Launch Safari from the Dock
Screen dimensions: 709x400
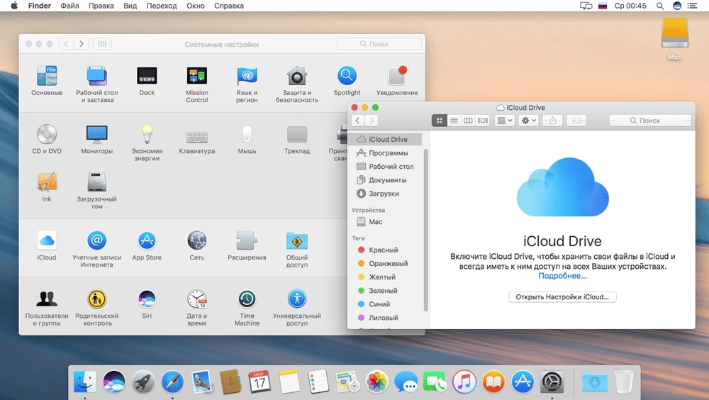tap(172, 382)
